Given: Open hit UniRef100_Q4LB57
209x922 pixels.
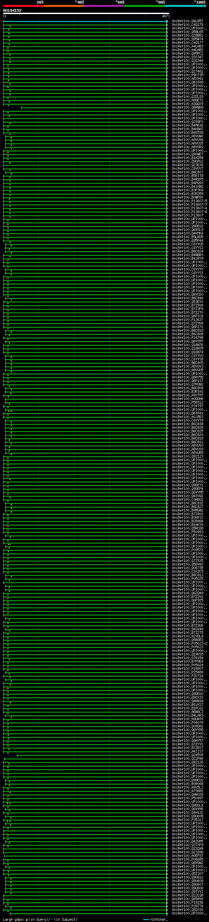Looking at the screenshot, I should coord(187,22).
